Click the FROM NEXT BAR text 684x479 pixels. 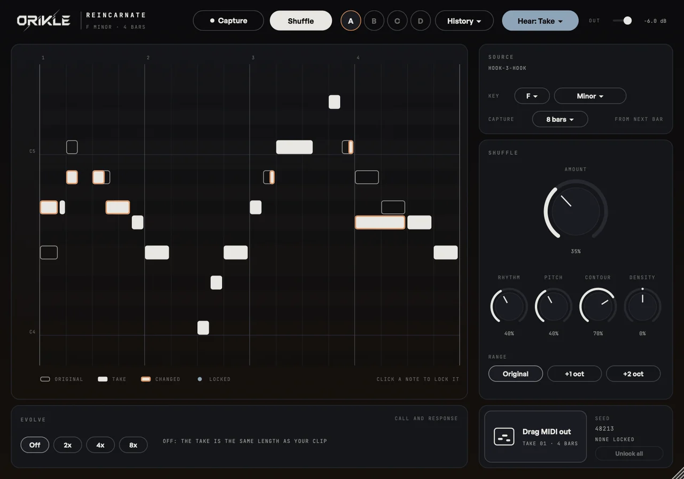(x=639, y=119)
